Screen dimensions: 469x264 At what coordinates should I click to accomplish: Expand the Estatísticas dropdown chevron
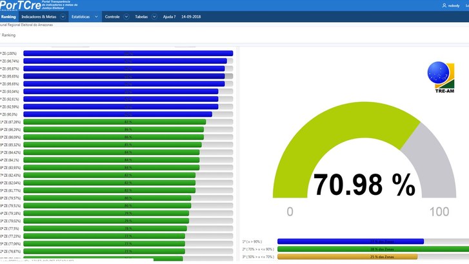[x=96, y=17]
